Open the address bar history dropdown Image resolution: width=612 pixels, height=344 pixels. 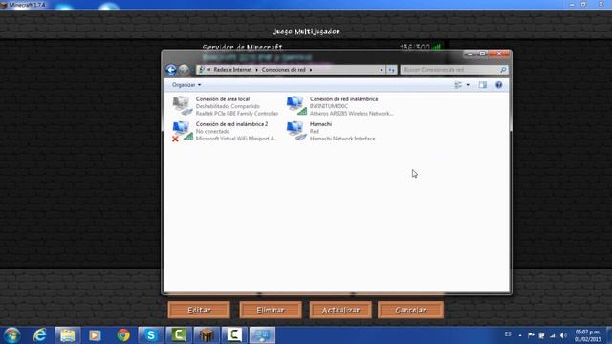[382, 70]
